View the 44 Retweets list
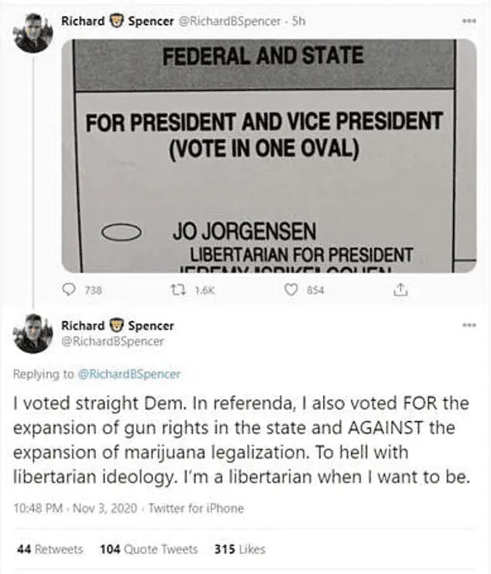 pyautogui.click(x=50, y=549)
